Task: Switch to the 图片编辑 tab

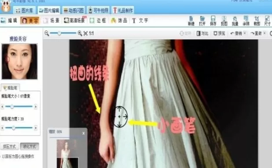Action: (49, 11)
